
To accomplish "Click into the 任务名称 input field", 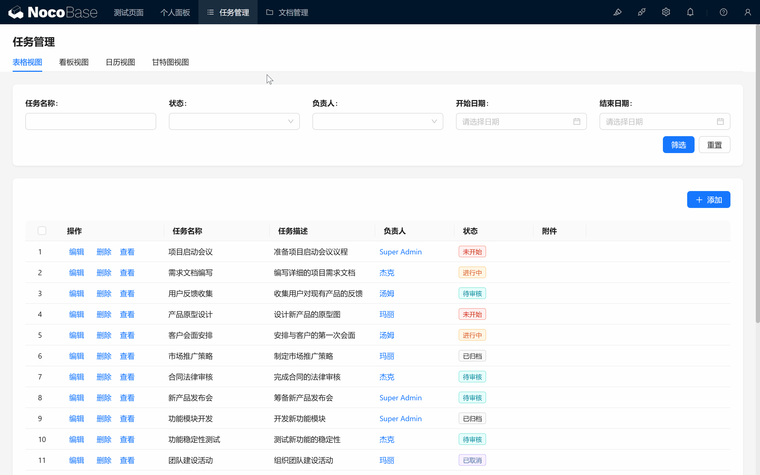I will click(91, 122).
